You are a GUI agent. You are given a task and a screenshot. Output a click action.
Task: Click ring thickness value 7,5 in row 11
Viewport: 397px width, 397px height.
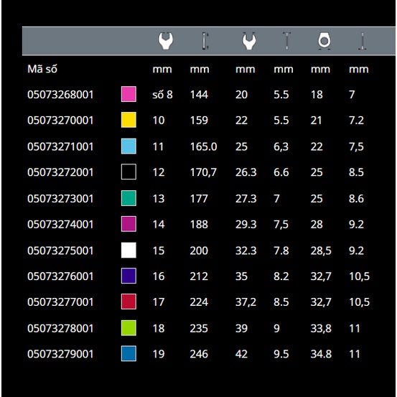(x=356, y=146)
